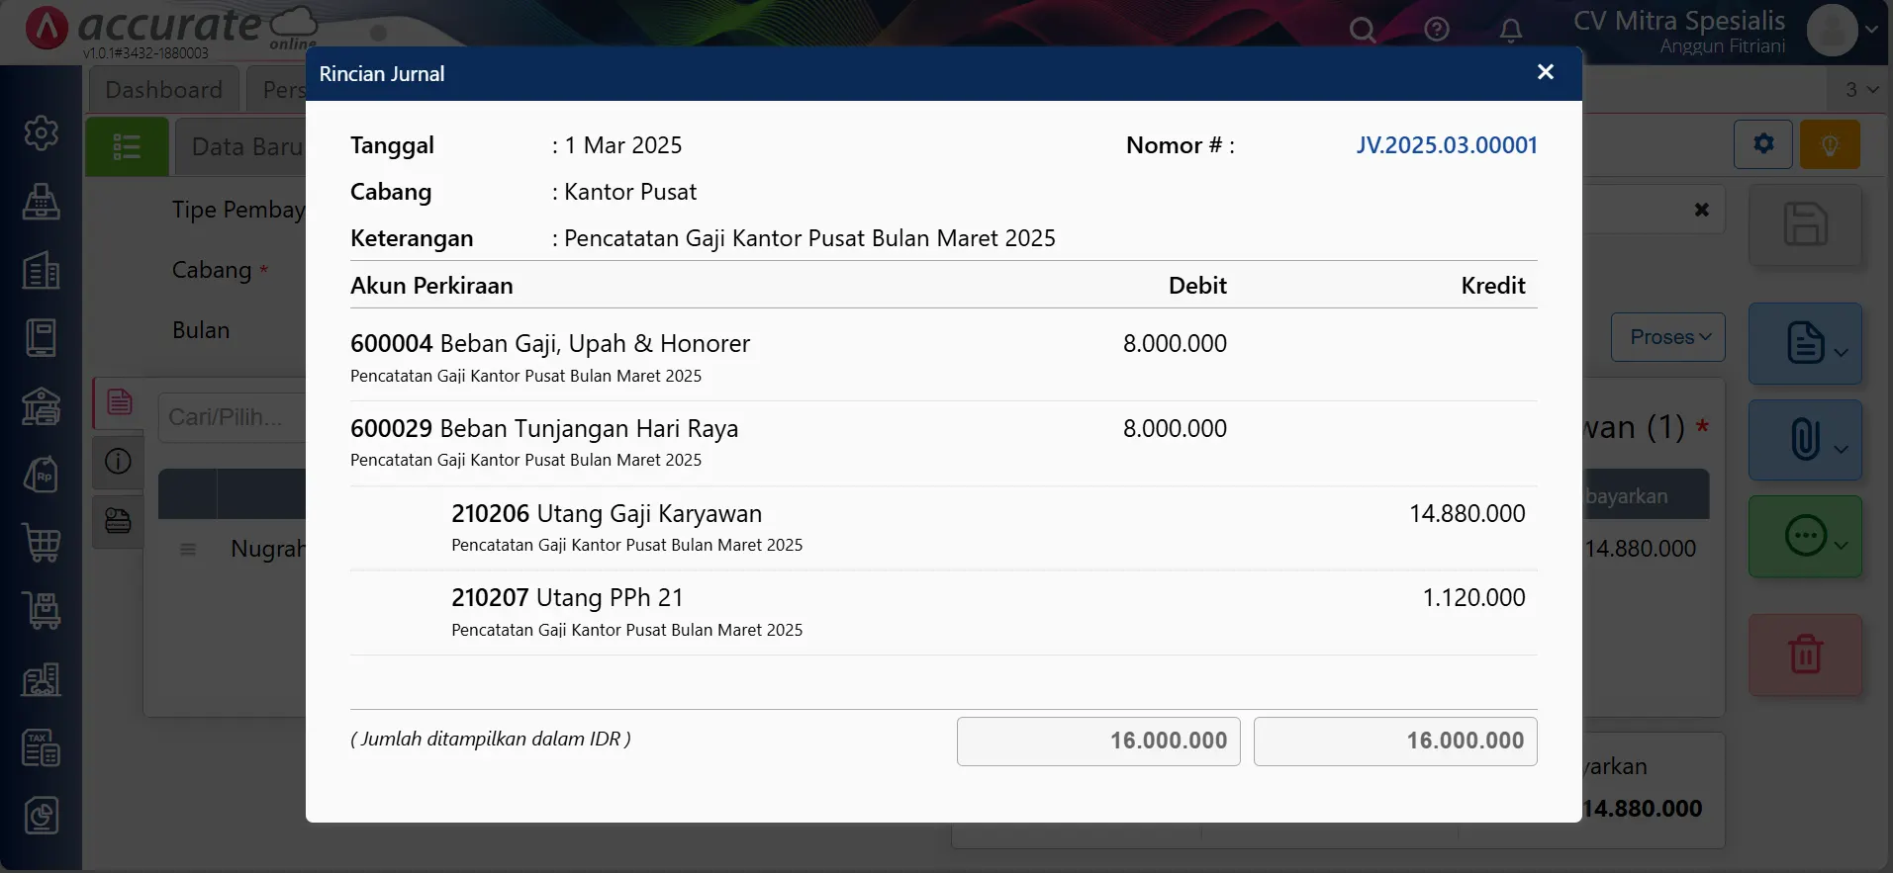Viewport: 1893px width, 873px height.
Task: Click the Accurate Online logo
Action: tap(170, 30)
